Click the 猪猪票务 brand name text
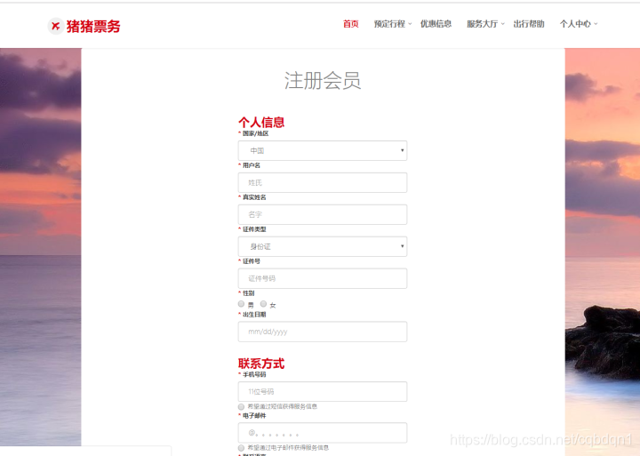The width and height of the screenshot is (640, 456). tap(93, 27)
